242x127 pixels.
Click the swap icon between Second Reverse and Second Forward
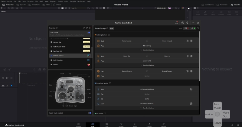pos(147,71)
